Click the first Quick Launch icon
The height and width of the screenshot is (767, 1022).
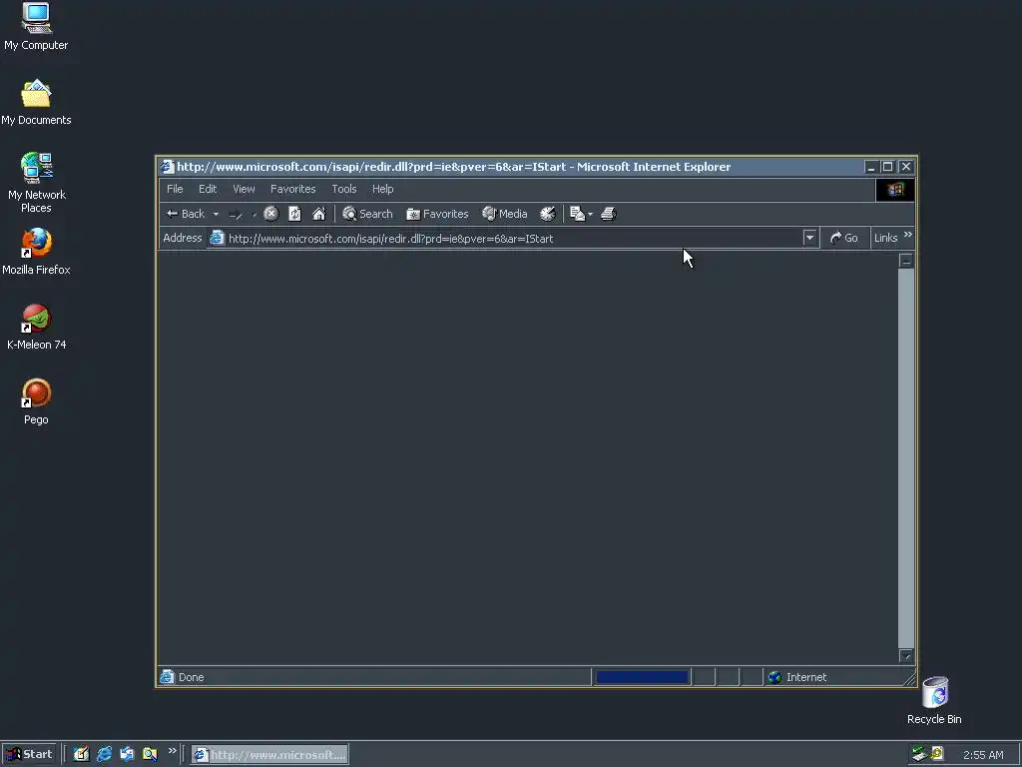click(x=81, y=754)
